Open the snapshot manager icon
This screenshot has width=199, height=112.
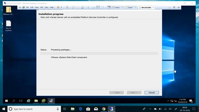point(83,7)
